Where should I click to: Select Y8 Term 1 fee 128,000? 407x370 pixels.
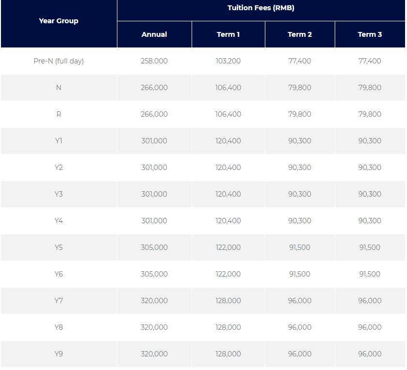(x=228, y=327)
